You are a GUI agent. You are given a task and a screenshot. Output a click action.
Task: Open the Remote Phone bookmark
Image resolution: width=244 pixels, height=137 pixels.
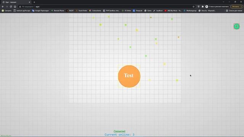(58, 11)
